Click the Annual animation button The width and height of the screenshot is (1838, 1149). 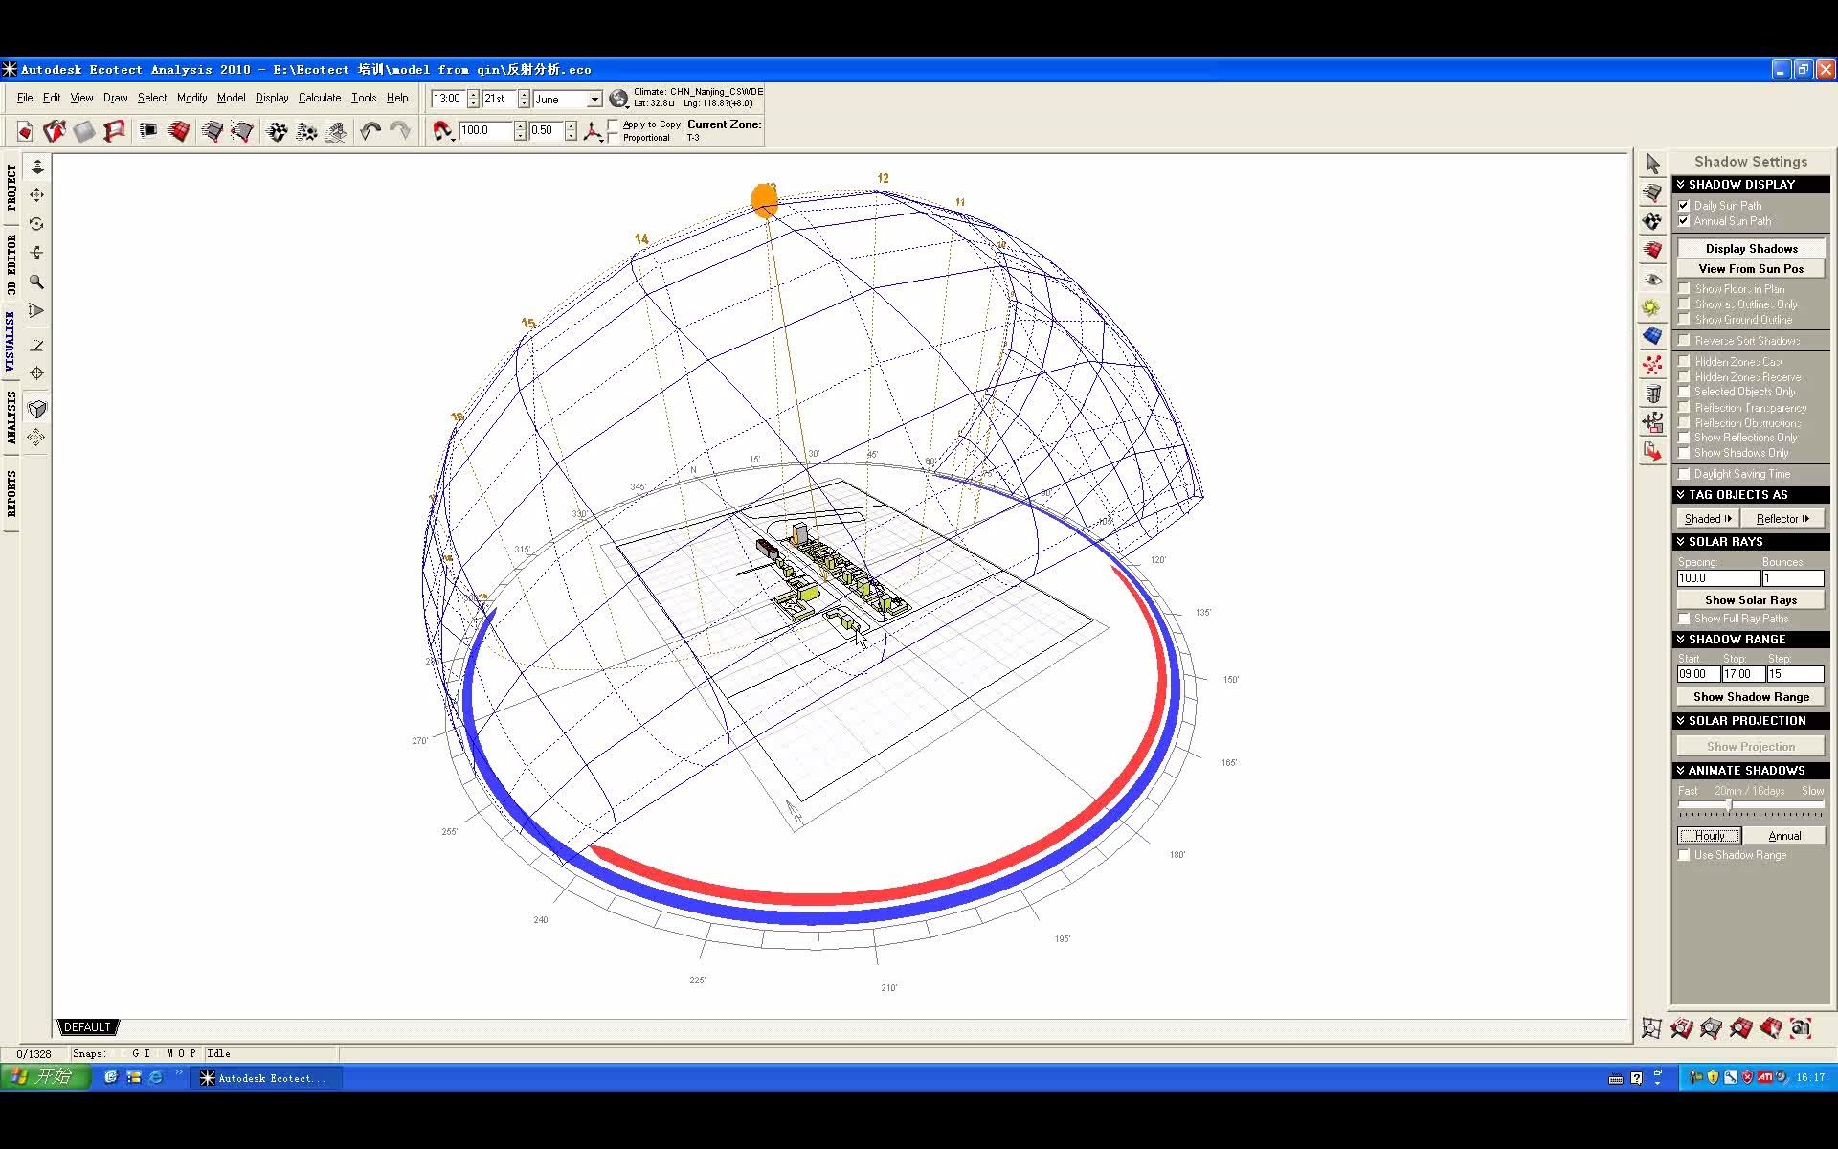point(1784,835)
